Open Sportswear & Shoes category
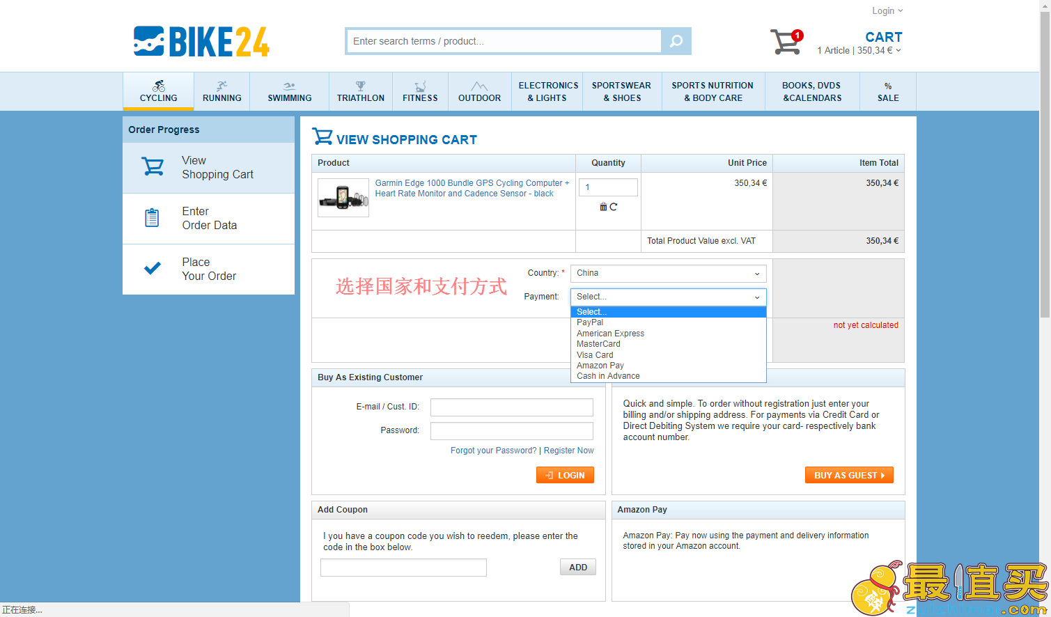This screenshot has width=1051, height=617. coord(621,91)
